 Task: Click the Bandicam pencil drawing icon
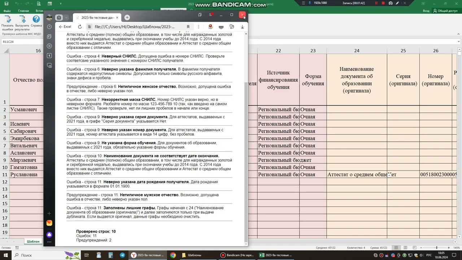coord(397,3)
